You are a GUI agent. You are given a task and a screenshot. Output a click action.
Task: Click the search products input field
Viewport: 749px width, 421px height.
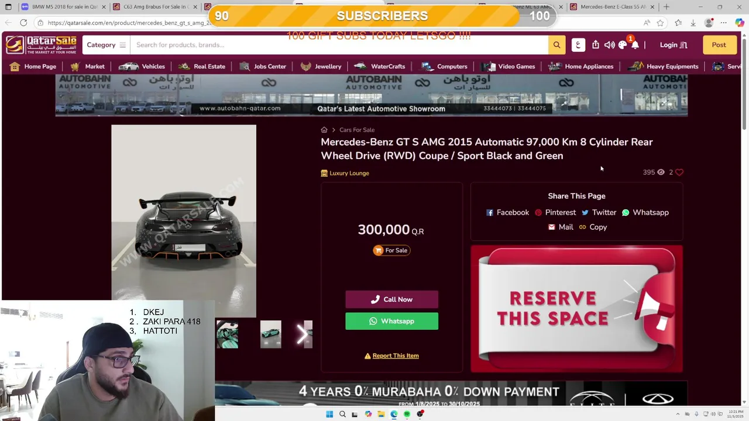(x=339, y=45)
